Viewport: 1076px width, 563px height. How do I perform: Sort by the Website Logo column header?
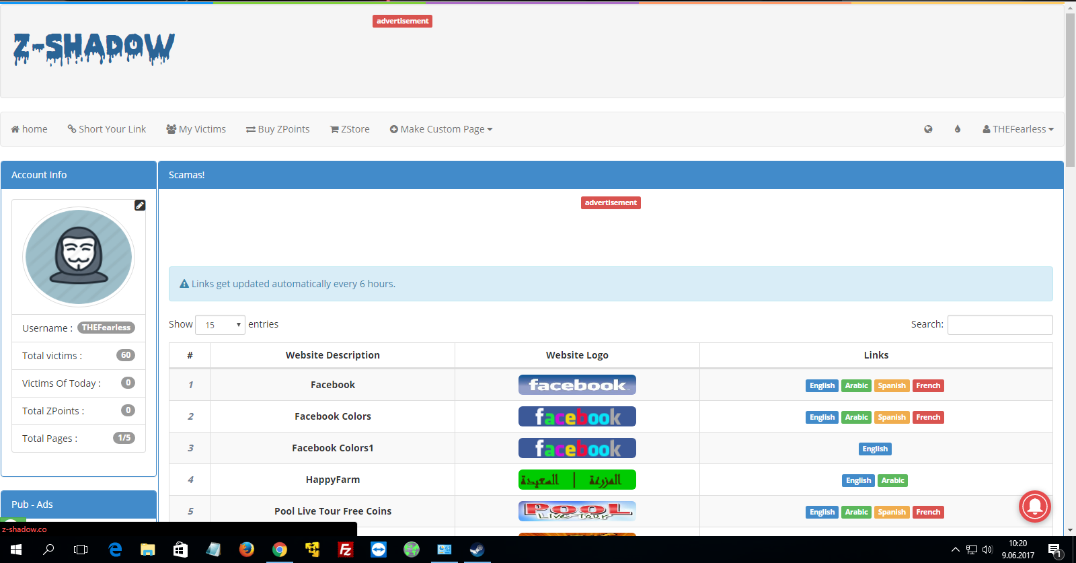coord(577,355)
